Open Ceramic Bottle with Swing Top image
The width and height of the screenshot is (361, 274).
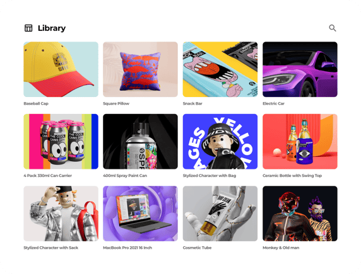point(300,141)
